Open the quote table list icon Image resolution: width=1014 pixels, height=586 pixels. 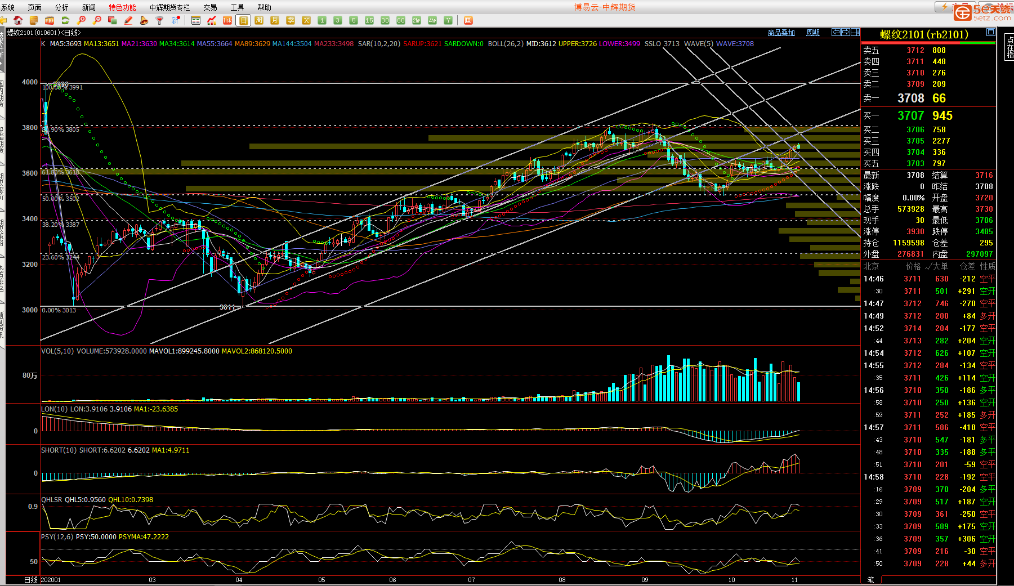pos(196,20)
